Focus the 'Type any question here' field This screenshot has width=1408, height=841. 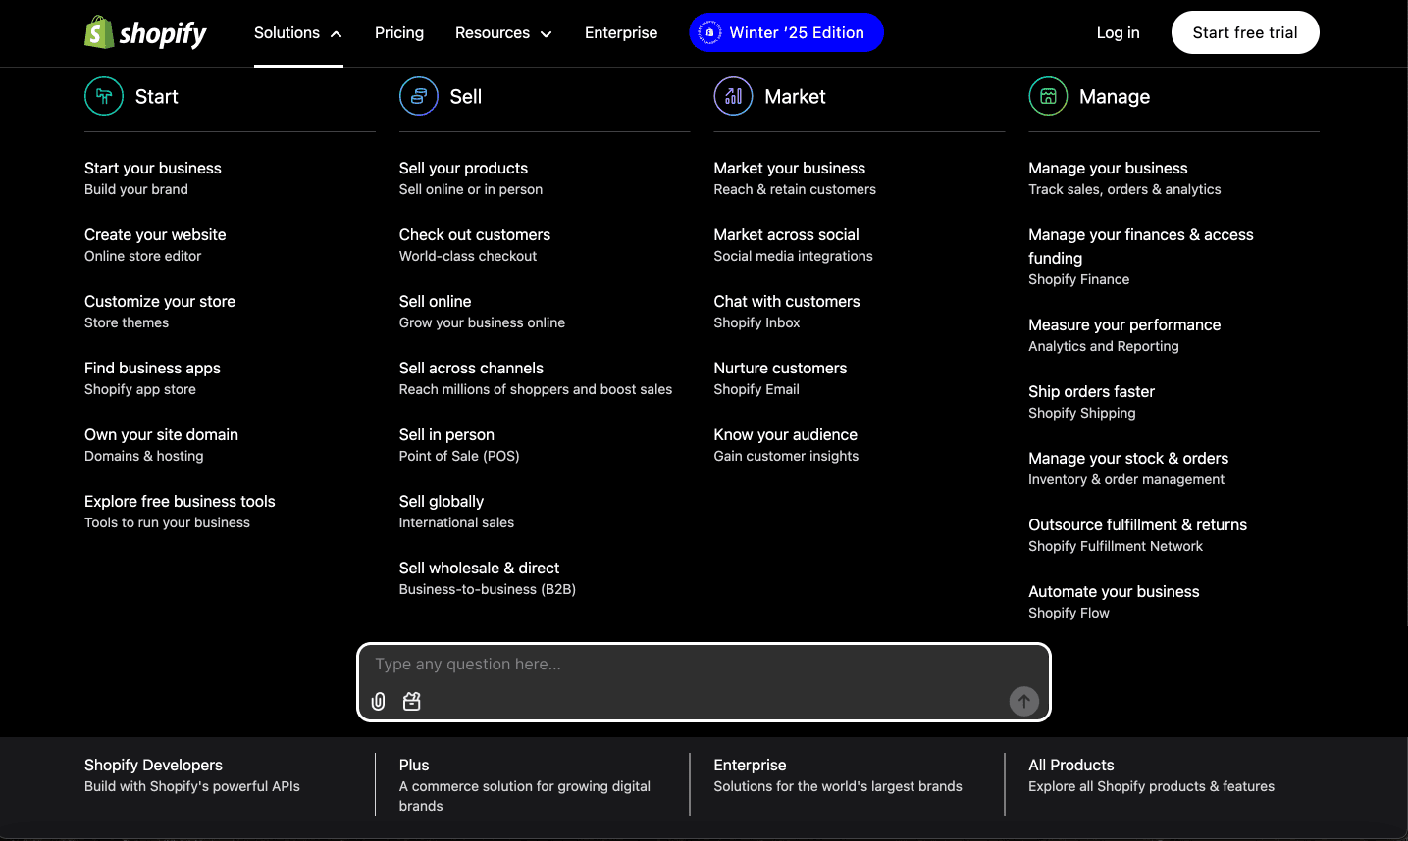point(687,665)
